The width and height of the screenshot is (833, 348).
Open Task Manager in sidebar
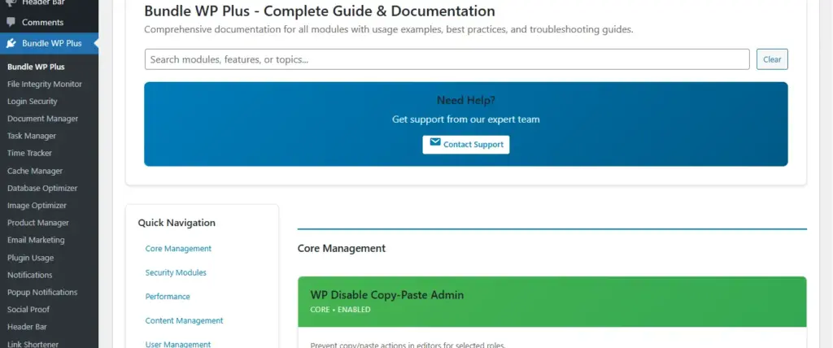[32, 136]
